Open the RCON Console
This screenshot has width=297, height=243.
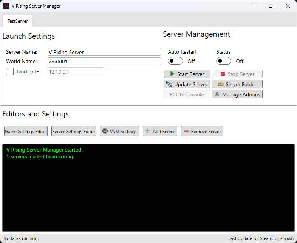pyautogui.click(x=187, y=94)
